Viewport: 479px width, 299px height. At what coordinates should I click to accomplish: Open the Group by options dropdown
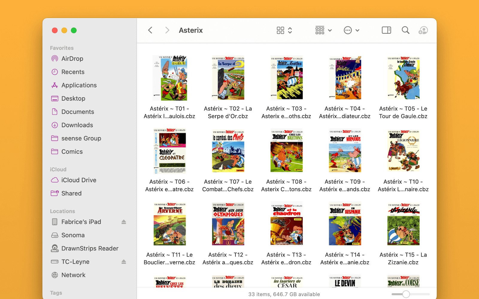(x=324, y=30)
